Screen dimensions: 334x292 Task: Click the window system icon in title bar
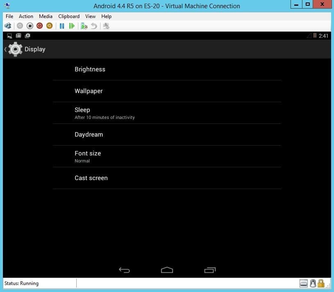pyautogui.click(x=7, y=6)
